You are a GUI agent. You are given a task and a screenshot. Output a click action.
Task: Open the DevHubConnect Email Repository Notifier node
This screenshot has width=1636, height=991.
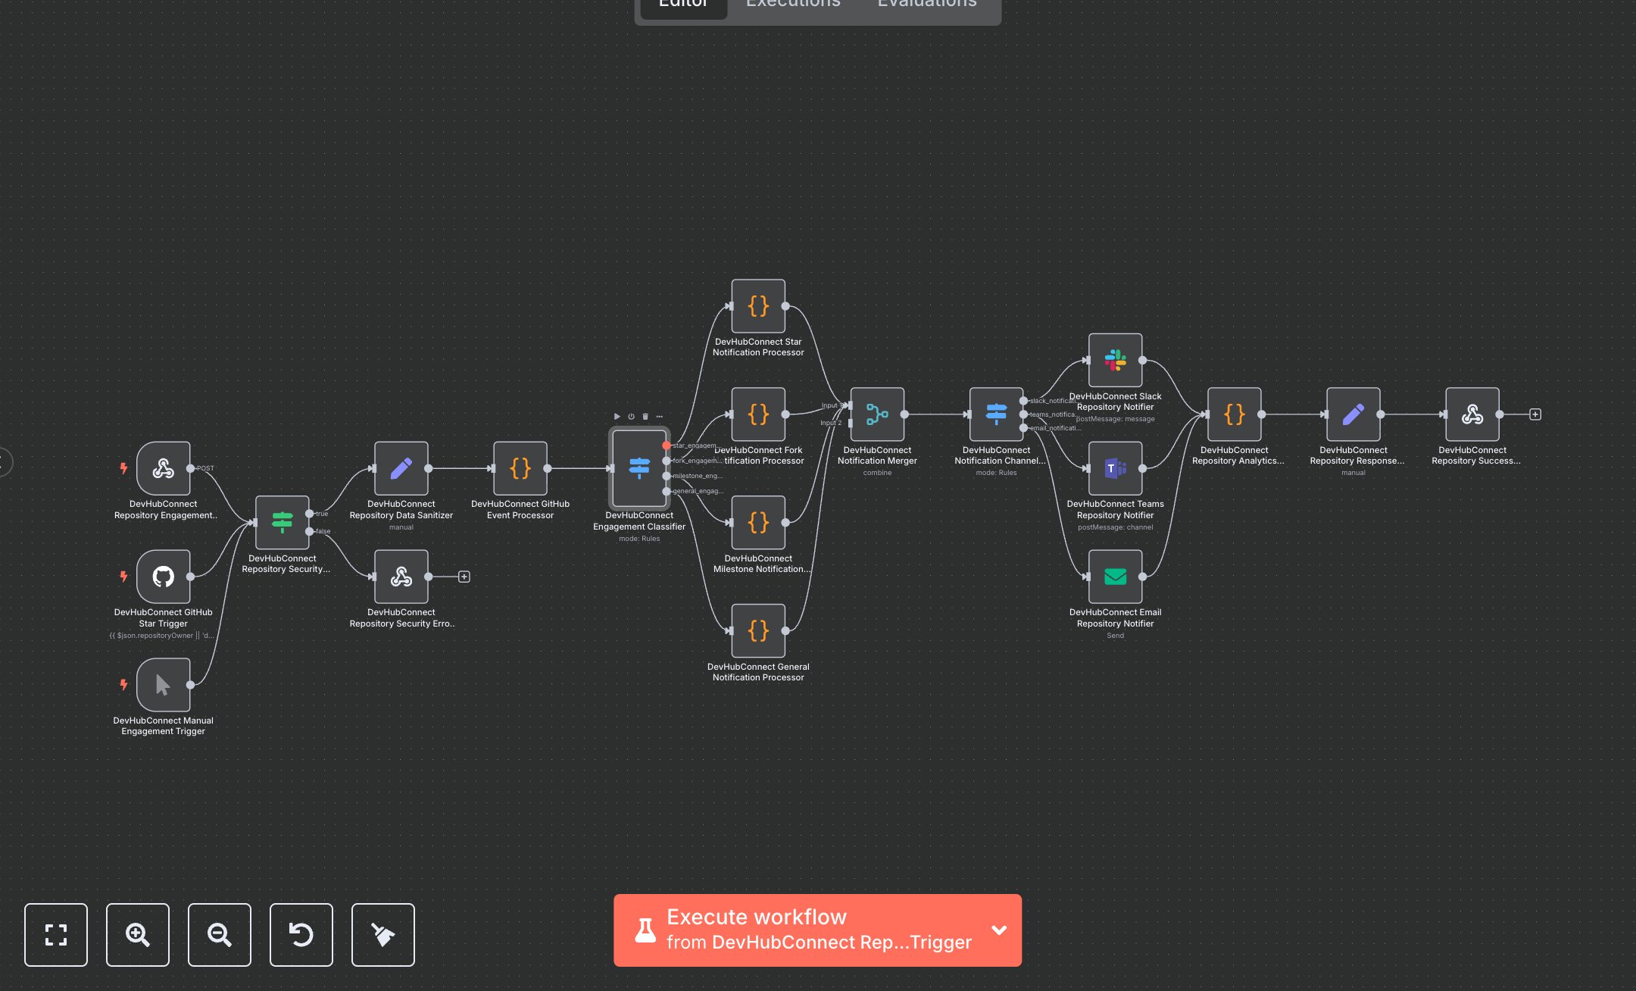pos(1116,576)
